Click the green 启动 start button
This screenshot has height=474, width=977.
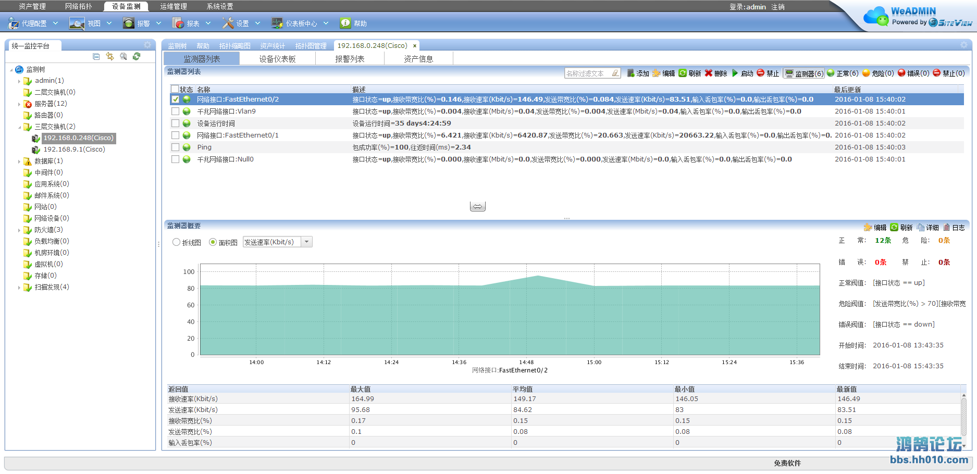click(743, 73)
